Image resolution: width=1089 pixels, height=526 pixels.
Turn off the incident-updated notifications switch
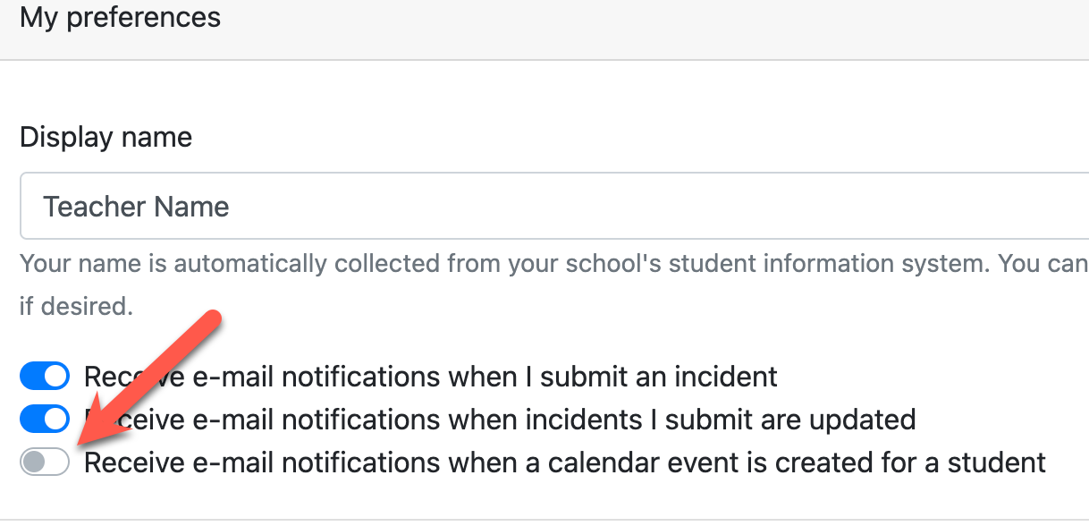[x=45, y=419]
